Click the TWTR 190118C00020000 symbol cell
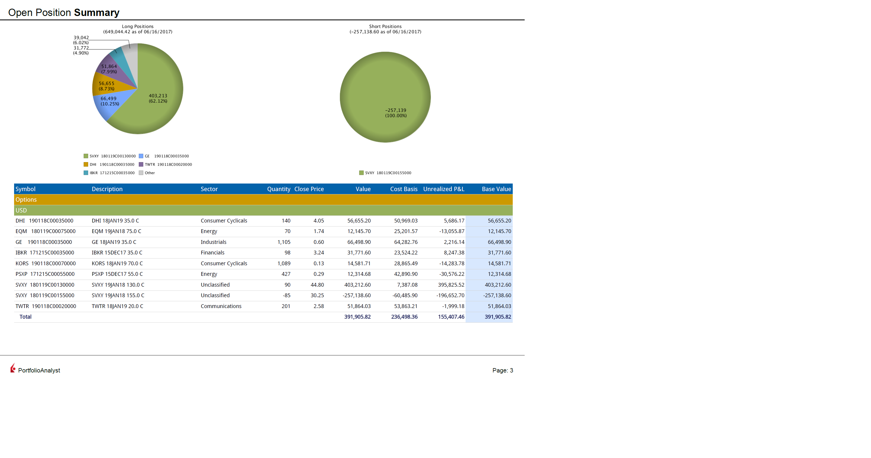 pos(46,306)
